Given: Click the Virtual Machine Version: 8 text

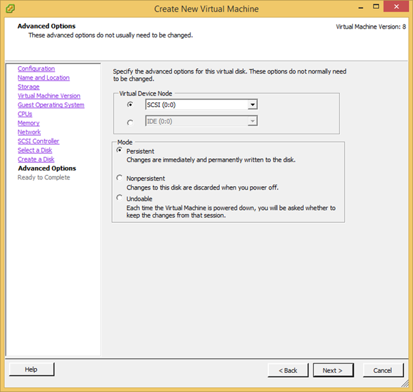Looking at the screenshot, I should (x=371, y=27).
